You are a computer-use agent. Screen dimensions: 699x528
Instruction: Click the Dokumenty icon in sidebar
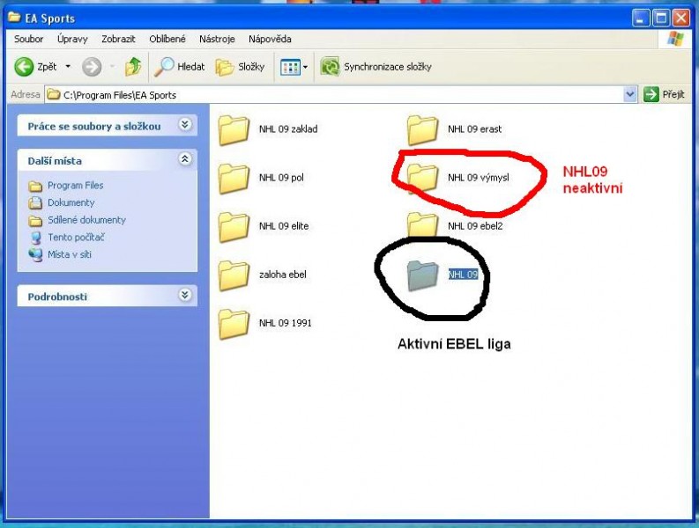pos(35,203)
